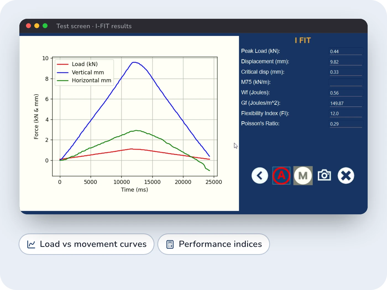The image size is (387, 290).
Task: Select the Critical disp value field
Action: click(346, 72)
